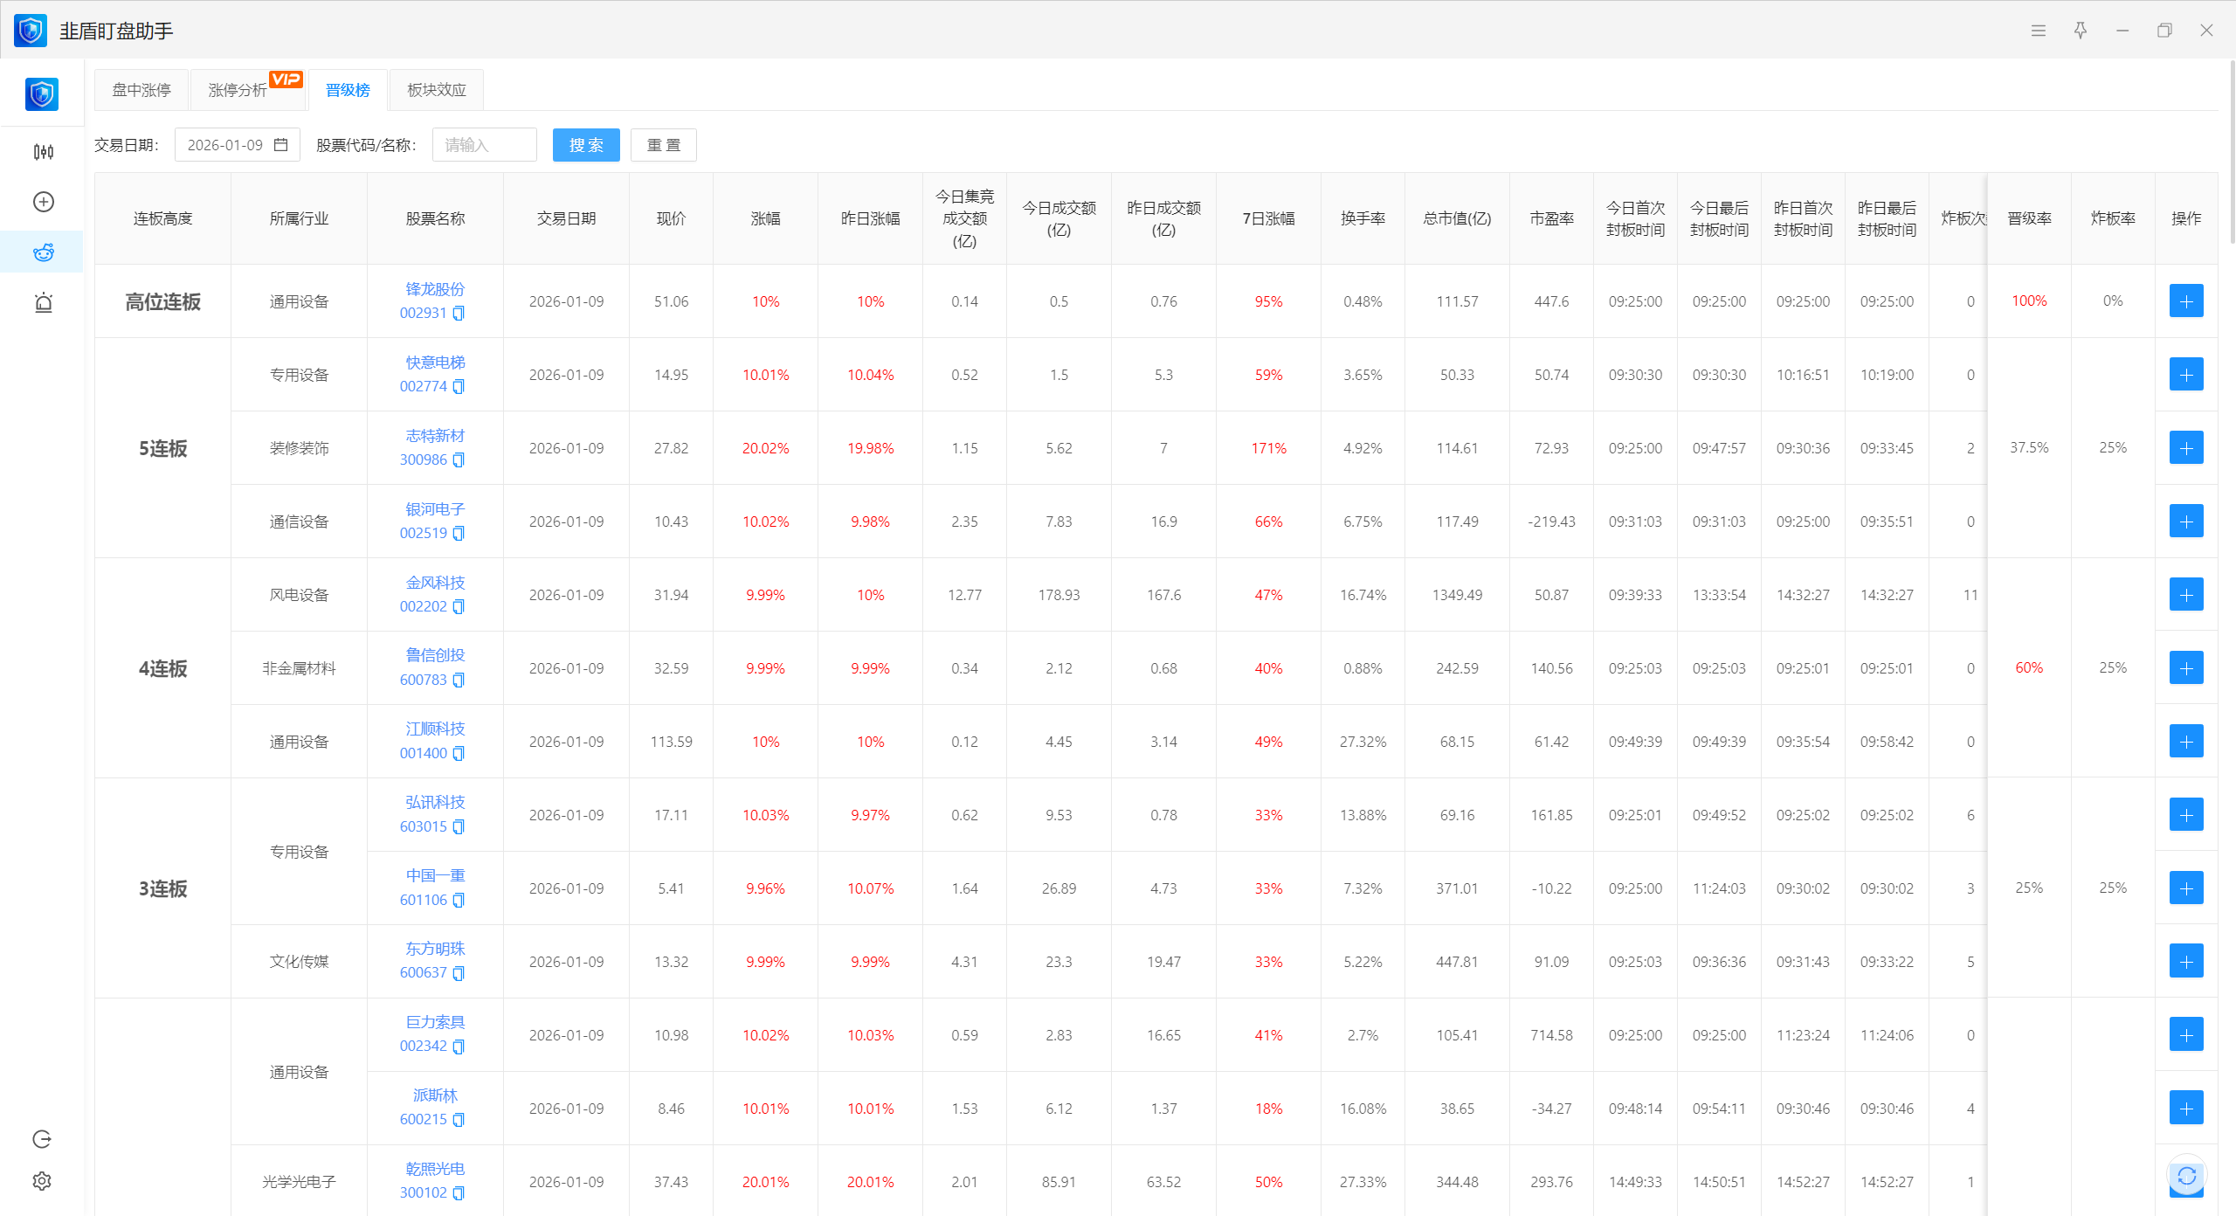Add 锋龙股份 with the plus button
The width and height of the screenshot is (2236, 1216).
coord(2185,301)
